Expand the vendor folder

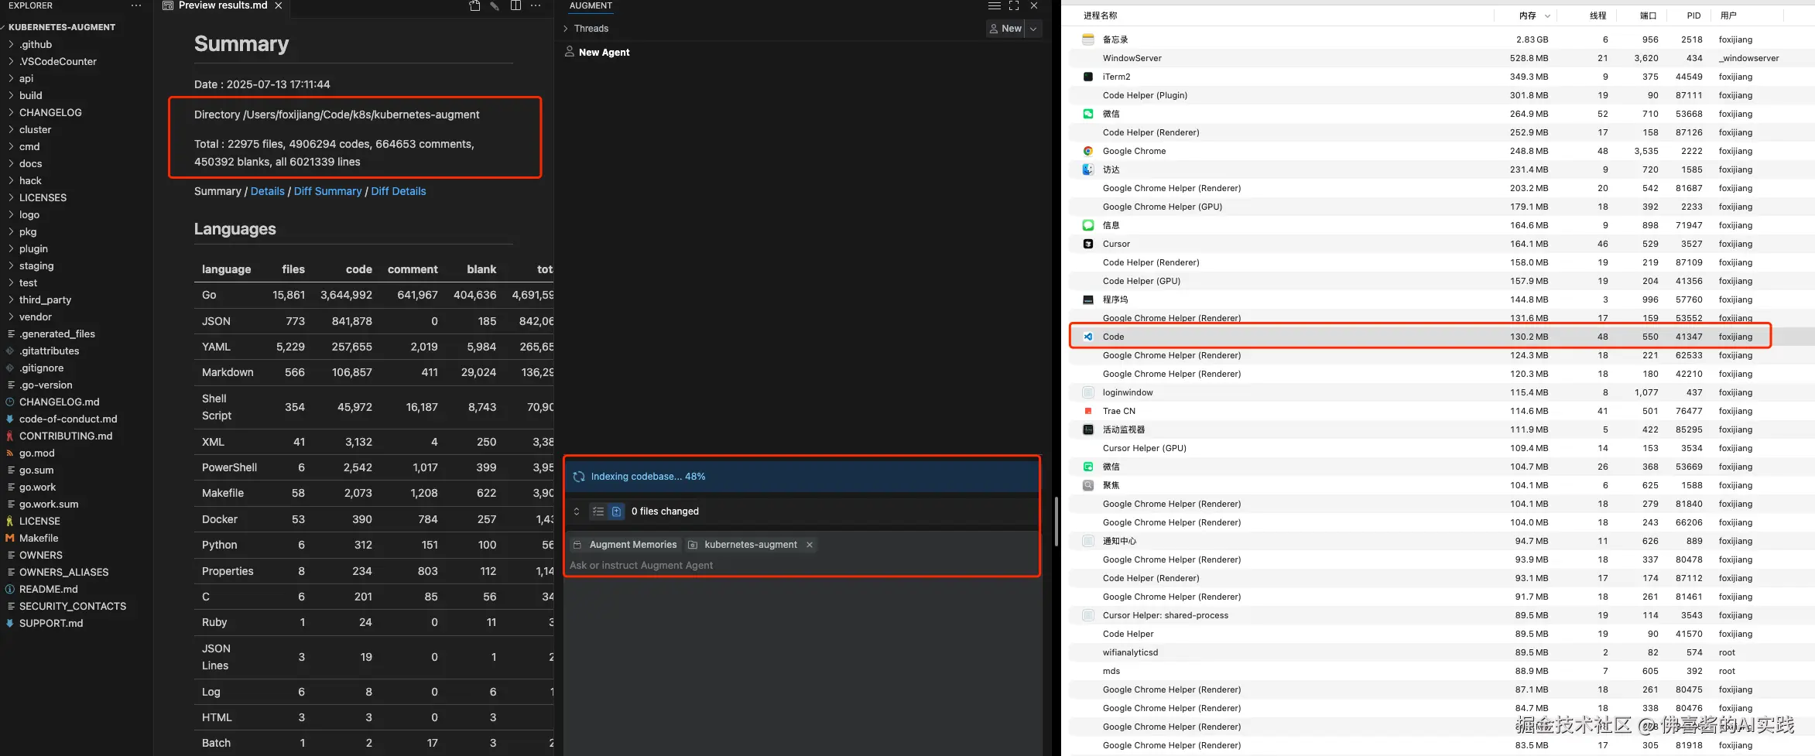coord(36,317)
